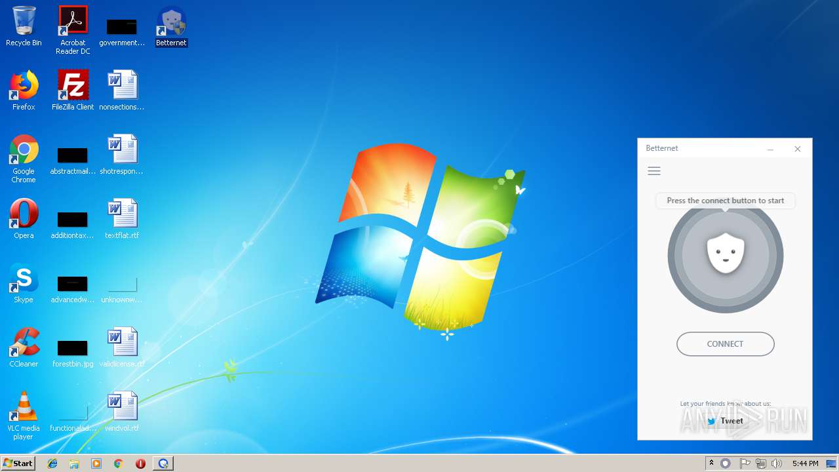839x472 pixels.
Task: Open Opera from the taskbar
Action: coord(140,463)
